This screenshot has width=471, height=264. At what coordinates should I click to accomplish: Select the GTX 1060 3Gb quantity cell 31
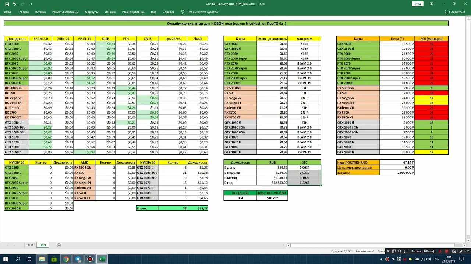[173, 172]
